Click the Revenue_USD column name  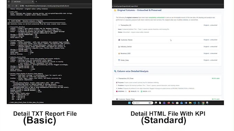click(x=126, y=53)
